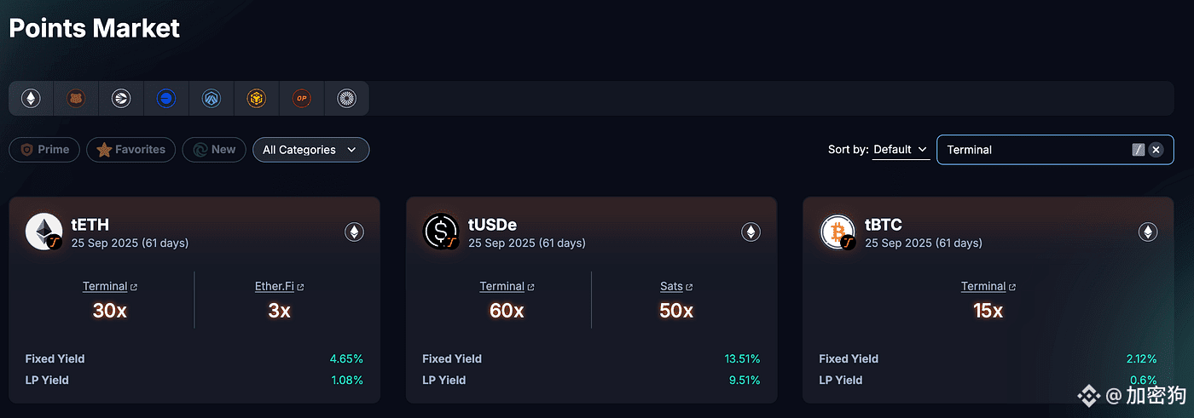Open the Sort by Default dropdown
Viewport: 1194px width, 418px height.
(901, 150)
